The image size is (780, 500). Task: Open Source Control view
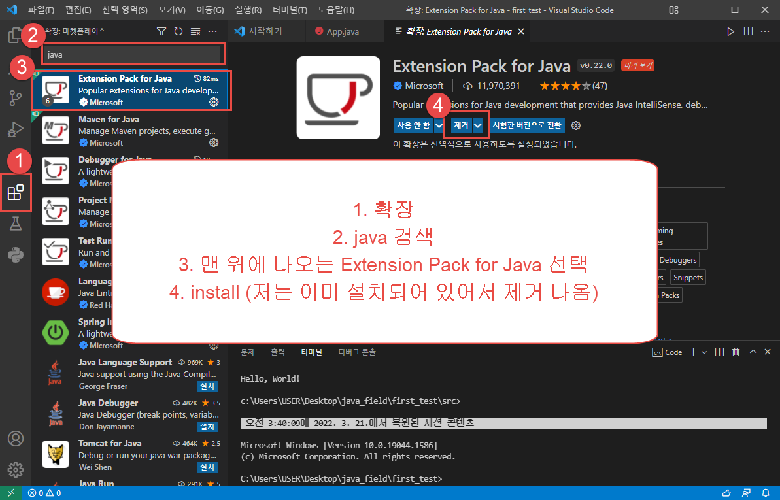[16, 98]
